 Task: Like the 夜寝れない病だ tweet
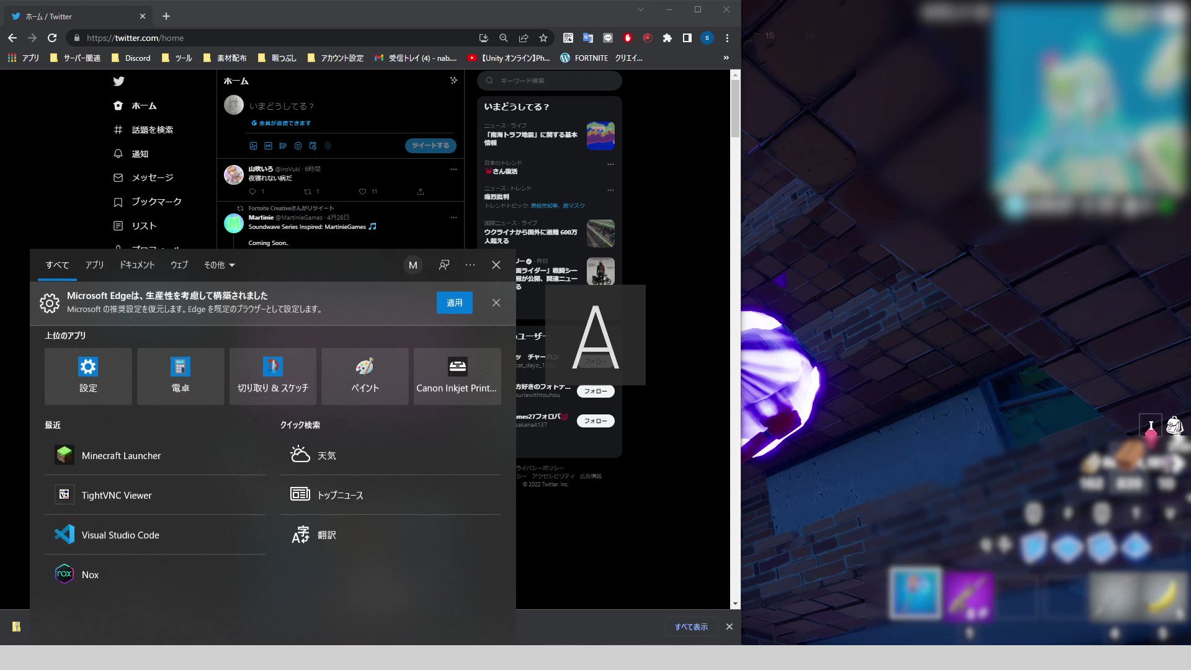tap(362, 192)
